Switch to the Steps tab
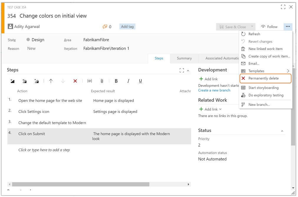Viewport: 298px width, 197px height. 159,58
